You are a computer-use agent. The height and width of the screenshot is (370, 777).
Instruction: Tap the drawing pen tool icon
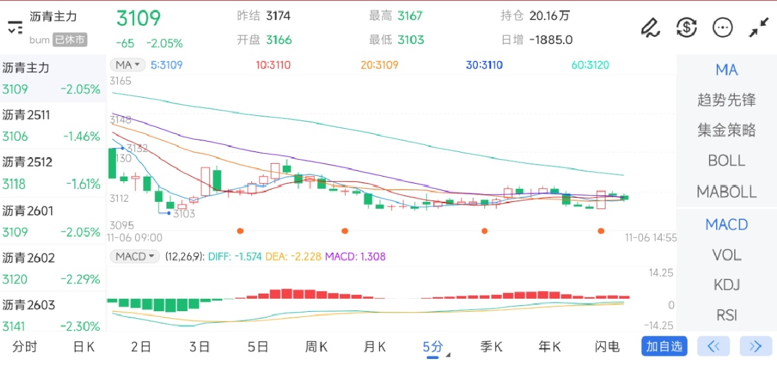point(649,27)
